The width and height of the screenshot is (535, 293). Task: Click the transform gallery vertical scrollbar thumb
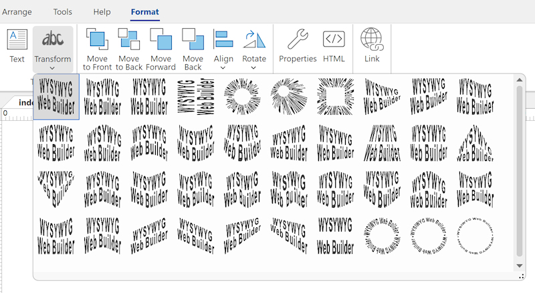tap(520, 171)
